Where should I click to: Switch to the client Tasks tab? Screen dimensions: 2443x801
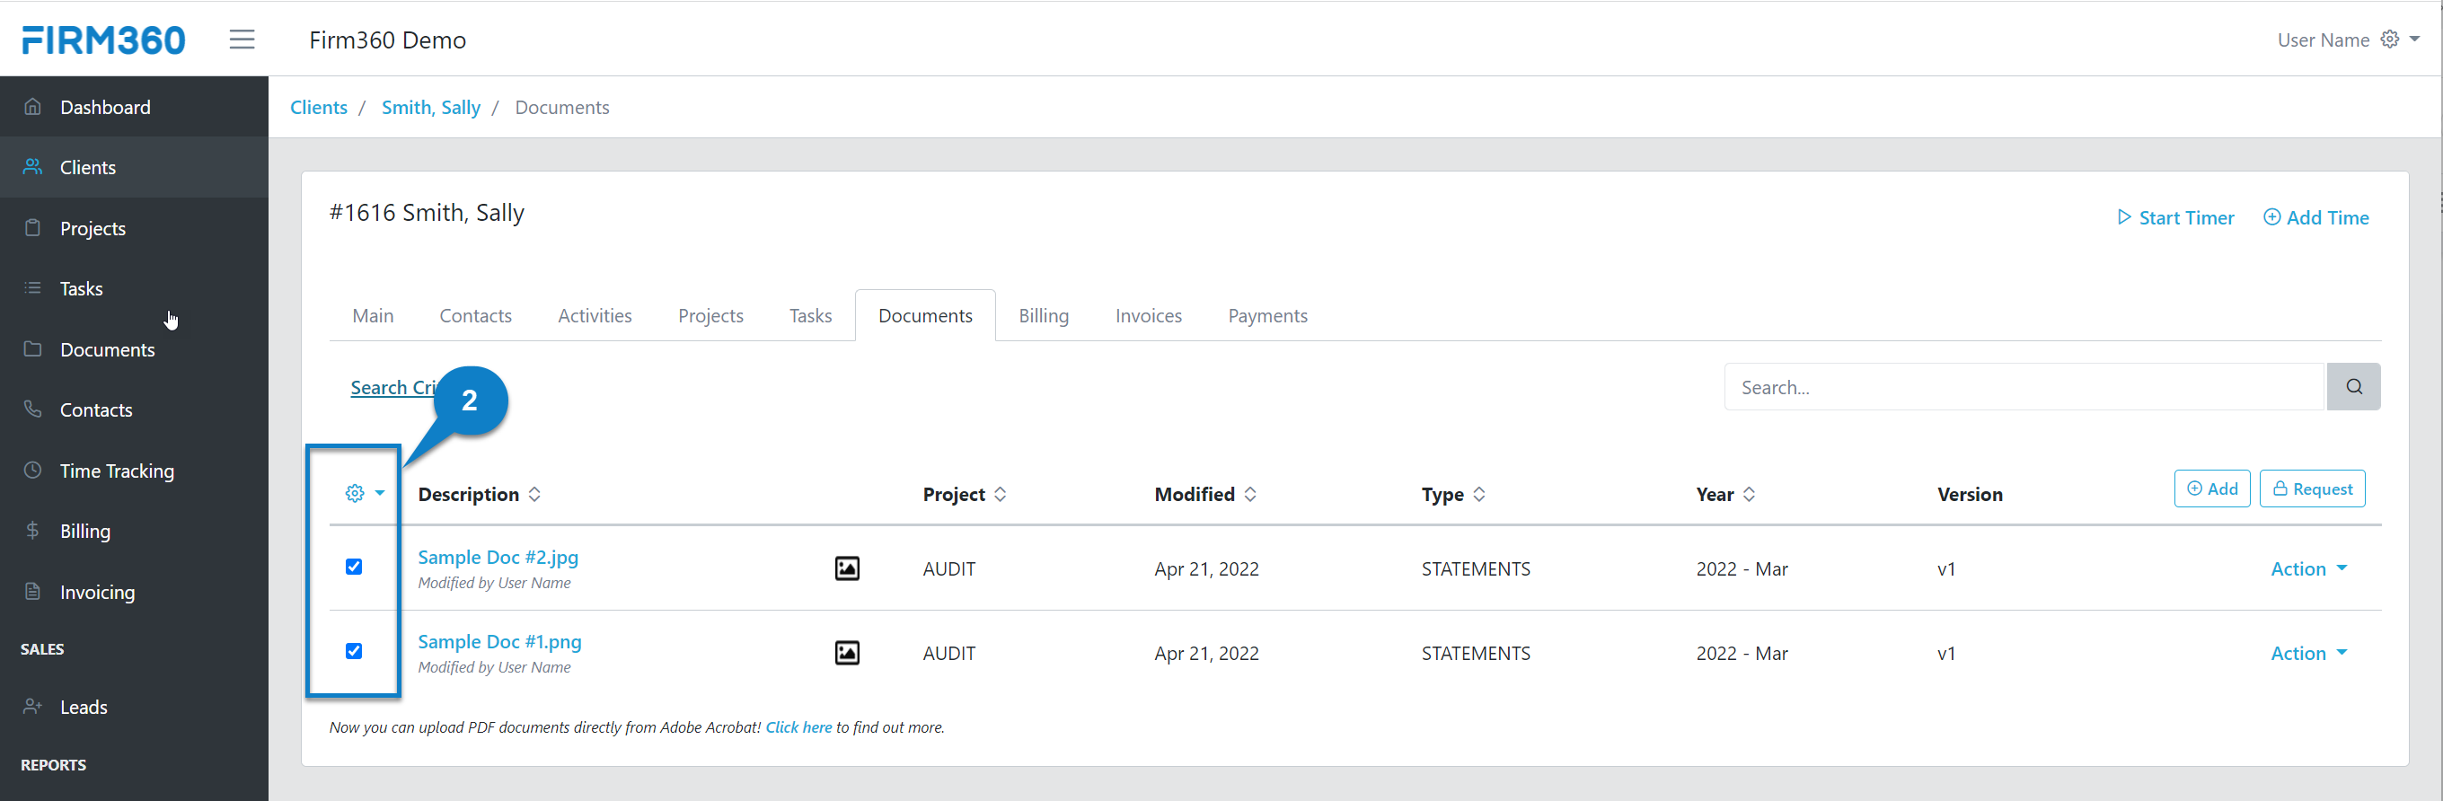coord(810,316)
